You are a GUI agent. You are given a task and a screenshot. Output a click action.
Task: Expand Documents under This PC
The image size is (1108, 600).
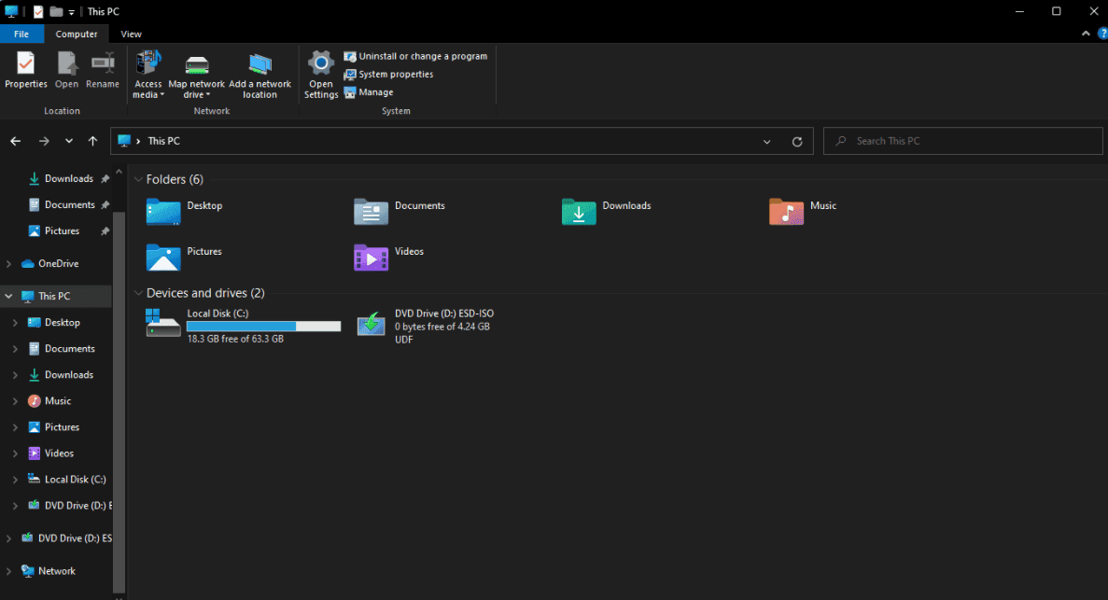pyautogui.click(x=15, y=348)
